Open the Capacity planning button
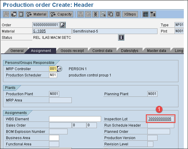Image resolution: width=188 pixels, height=149 pixels. (x=61, y=14)
